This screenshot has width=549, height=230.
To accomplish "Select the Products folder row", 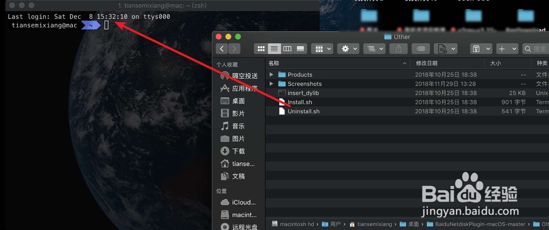I will [x=407, y=74].
